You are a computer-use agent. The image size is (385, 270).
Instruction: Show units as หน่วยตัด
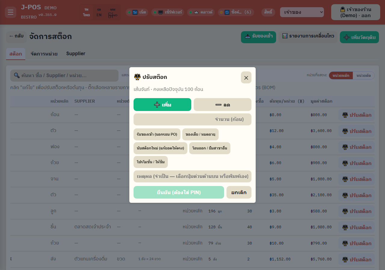(364, 76)
